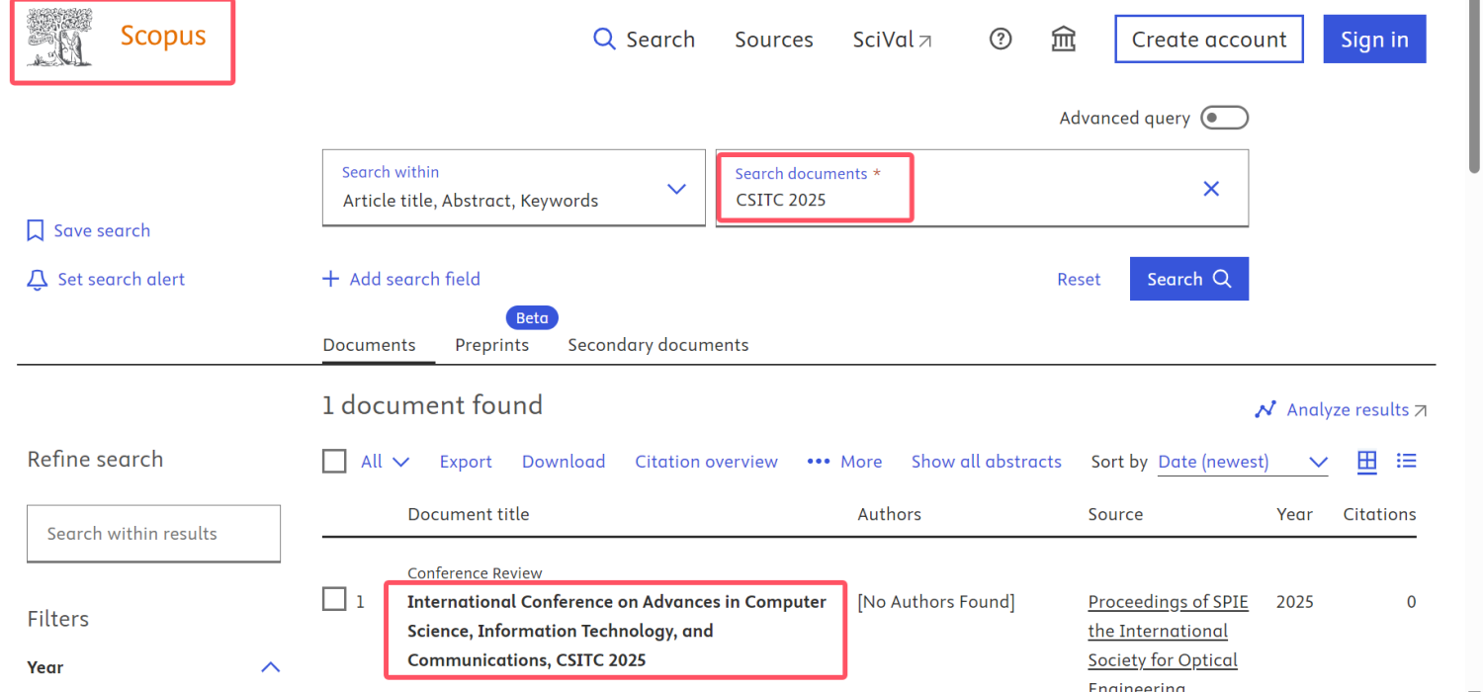
Task: Click the Conference Review label
Action: pos(475,573)
